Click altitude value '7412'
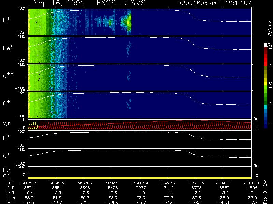Image resolution: width=273 pixels, height=204 pixels. click(169, 188)
